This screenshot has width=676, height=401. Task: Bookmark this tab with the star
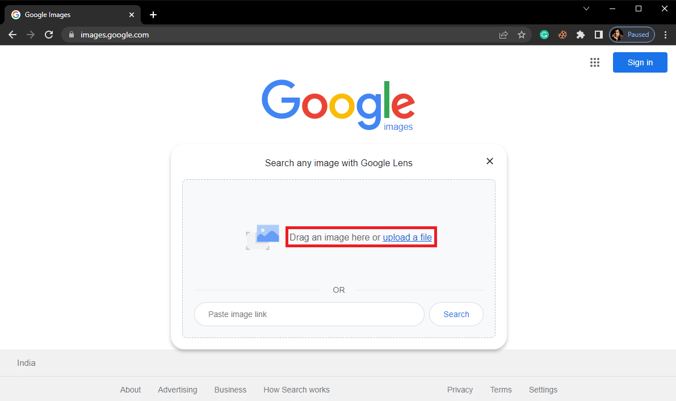[522, 35]
